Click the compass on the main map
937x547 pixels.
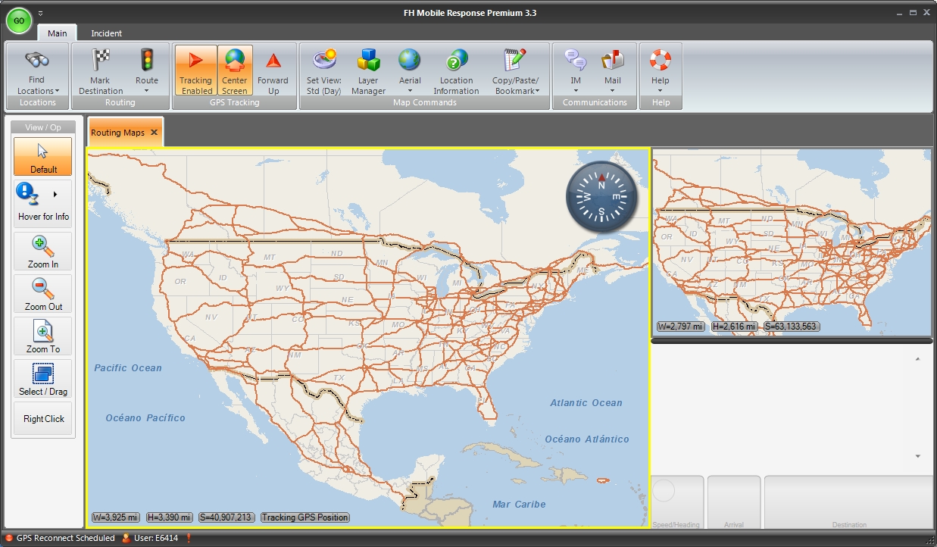coord(601,196)
